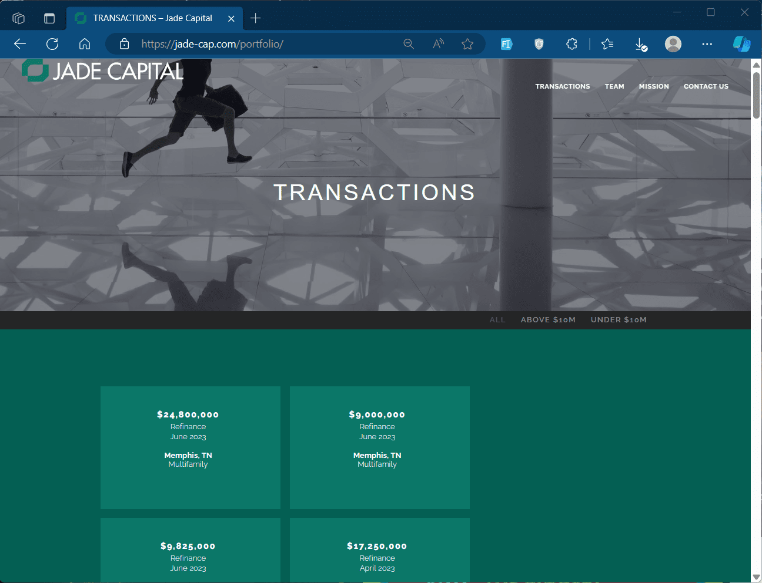The width and height of the screenshot is (762, 583).
Task: Open the zoom out magnifier icon
Action: click(409, 44)
